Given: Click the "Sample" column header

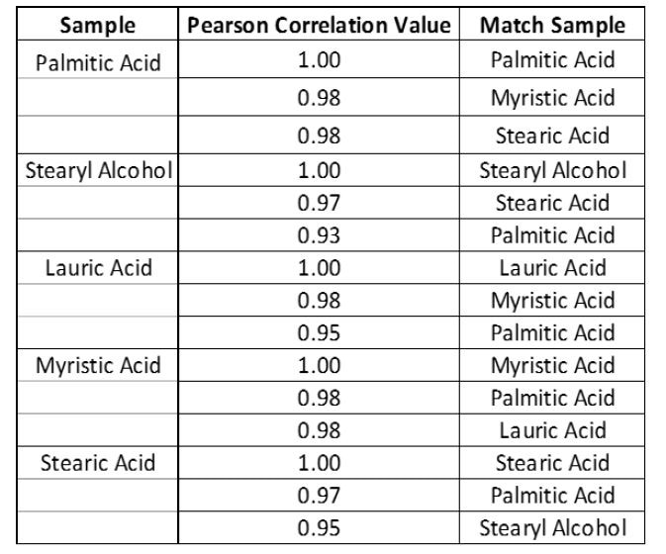Looking at the screenshot, I should (97, 26).
